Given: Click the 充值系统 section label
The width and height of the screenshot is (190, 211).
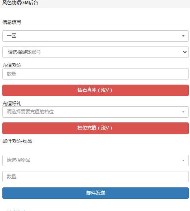Looking at the screenshot, I should [x=12, y=65].
